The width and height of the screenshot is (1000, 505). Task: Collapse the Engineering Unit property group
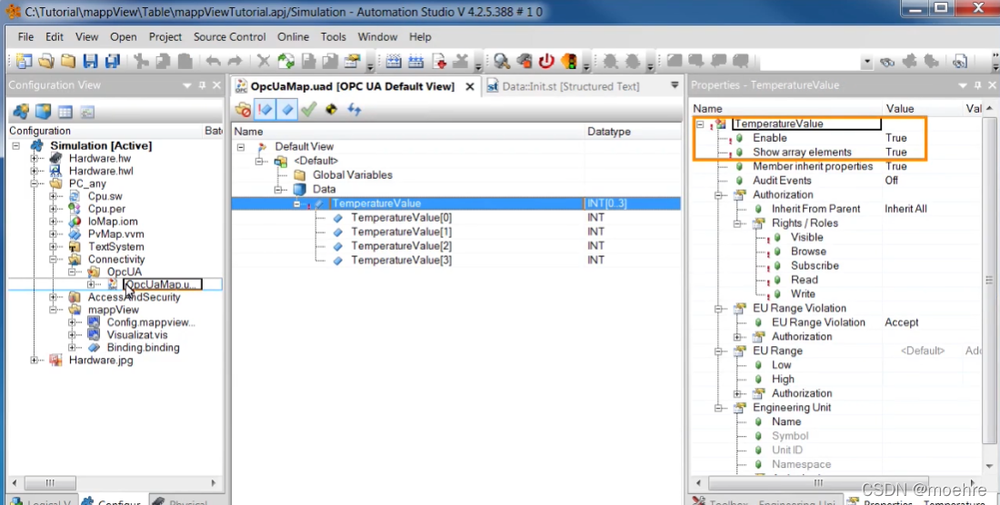pyautogui.click(x=718, y=408)
